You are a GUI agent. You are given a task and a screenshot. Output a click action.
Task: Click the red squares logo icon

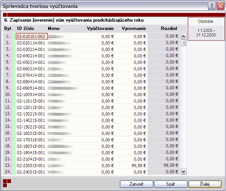pos(7,183)
